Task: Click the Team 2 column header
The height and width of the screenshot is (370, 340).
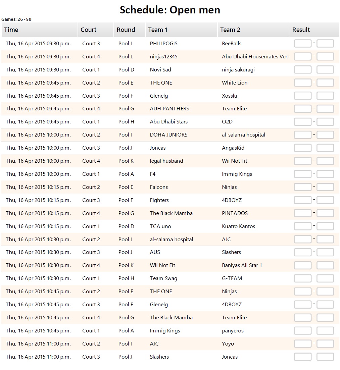Action: point(230,30)
